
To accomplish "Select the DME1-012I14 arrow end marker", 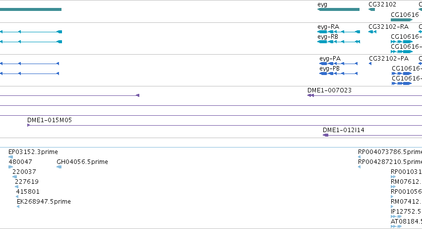I will click(326, 135).
